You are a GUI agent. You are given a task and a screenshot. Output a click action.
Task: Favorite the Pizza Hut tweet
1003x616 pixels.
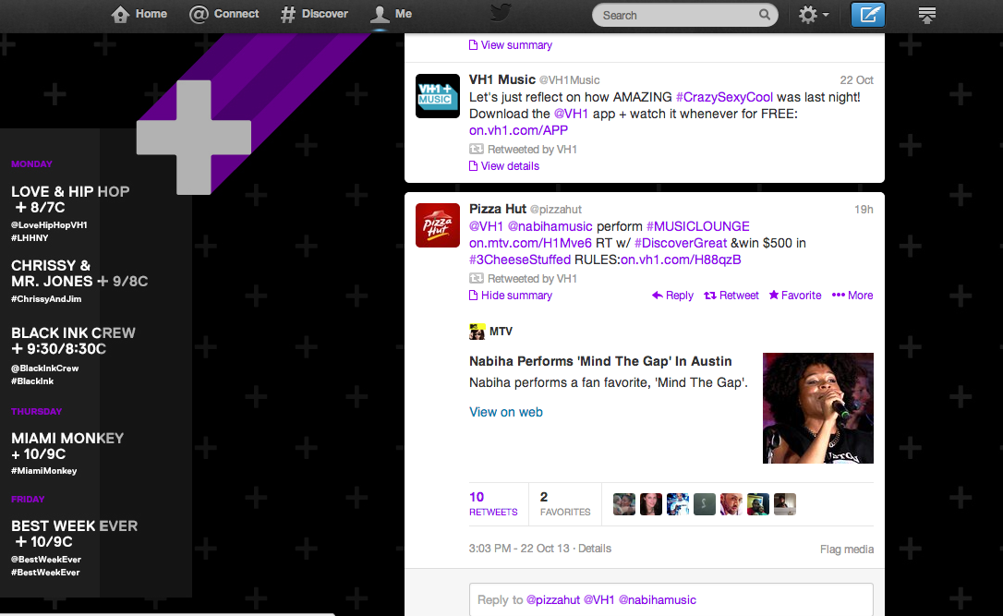(x=795, y=296)
